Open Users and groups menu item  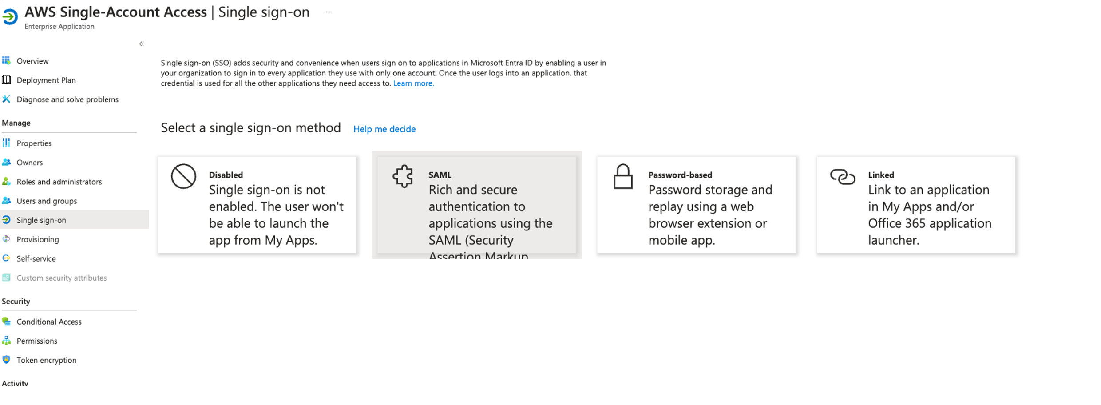point(47,201)
